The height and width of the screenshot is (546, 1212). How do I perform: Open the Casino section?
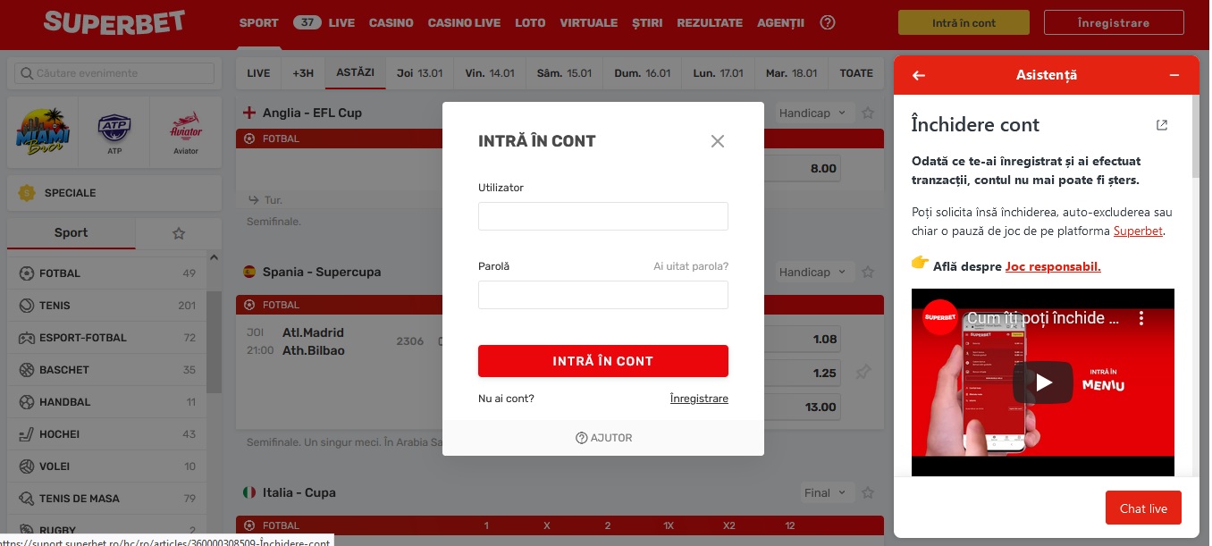(x=391, y=22)
